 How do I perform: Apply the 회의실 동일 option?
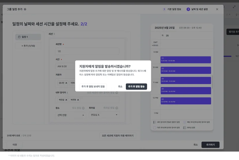[x=109, y=108]
